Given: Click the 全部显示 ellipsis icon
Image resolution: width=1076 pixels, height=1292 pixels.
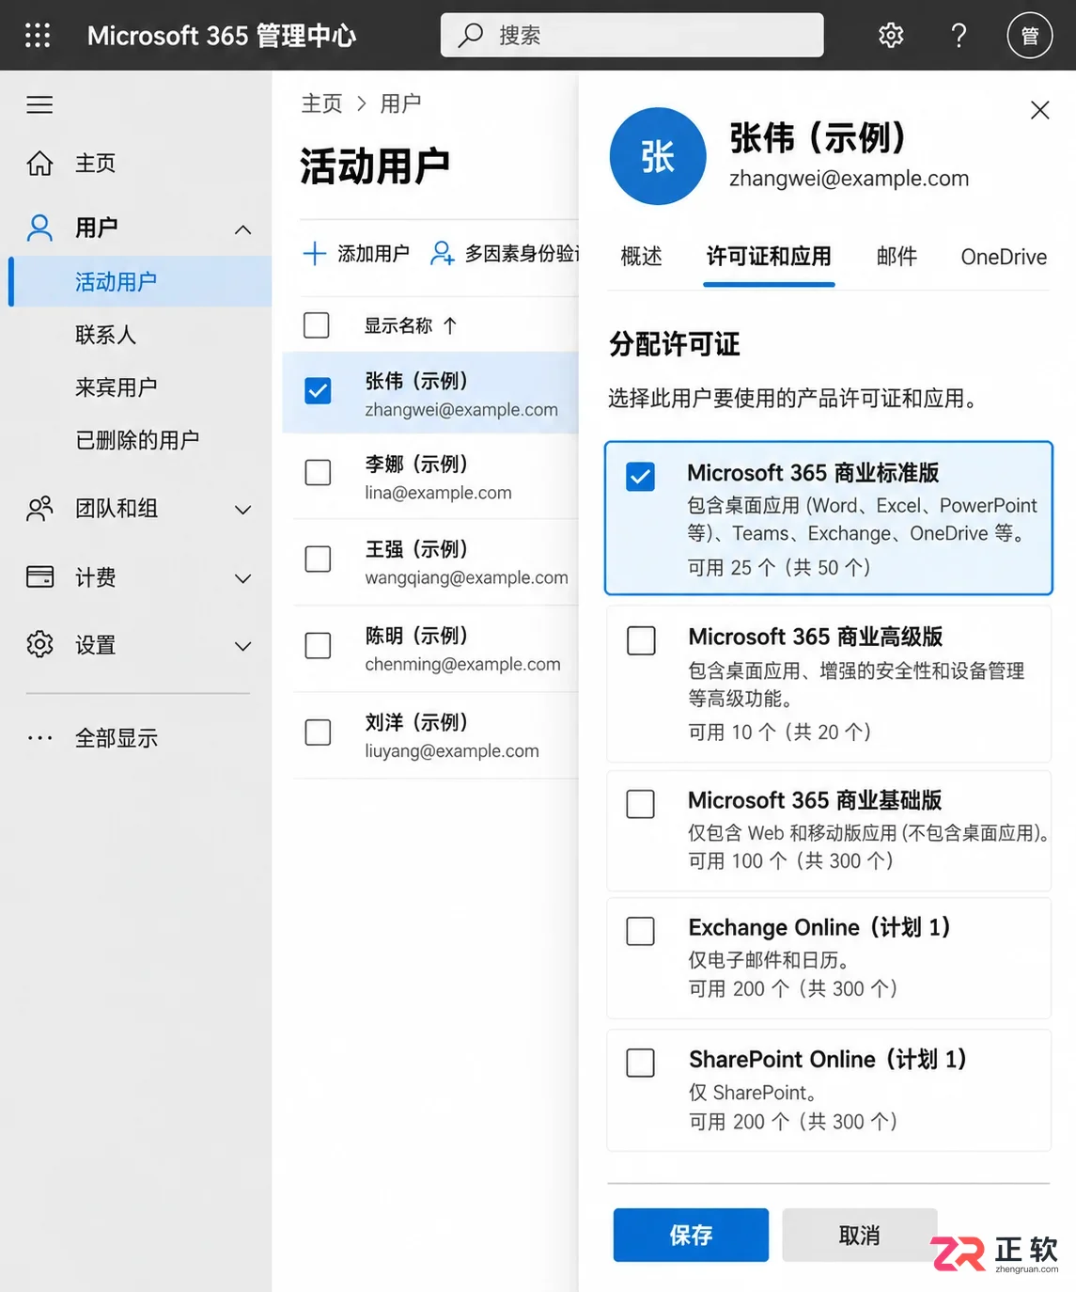Looking at the screenshot, I should coord(39,738).
